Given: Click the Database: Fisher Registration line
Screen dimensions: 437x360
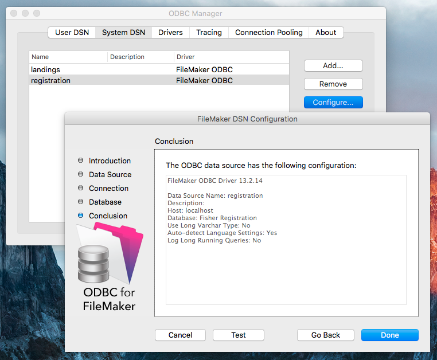Looking at the screenshot, I should [x=212, y=218].
